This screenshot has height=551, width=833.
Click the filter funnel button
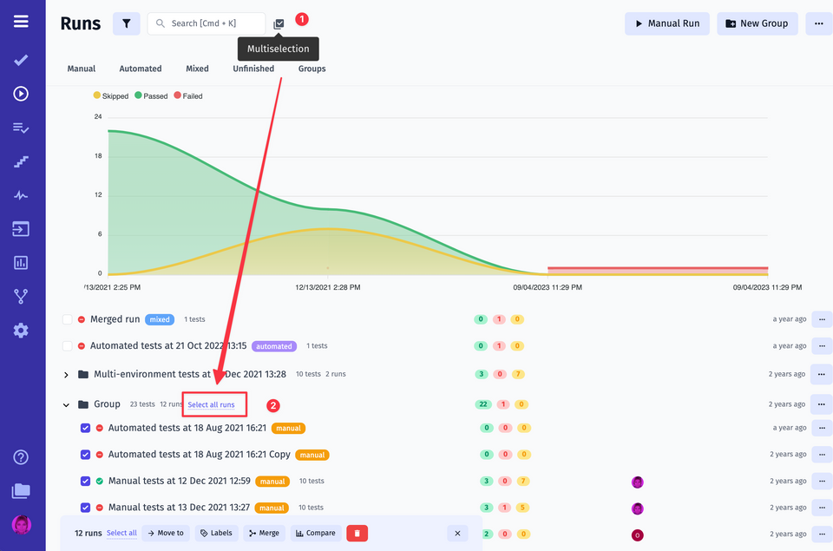[x=127, y=23]
